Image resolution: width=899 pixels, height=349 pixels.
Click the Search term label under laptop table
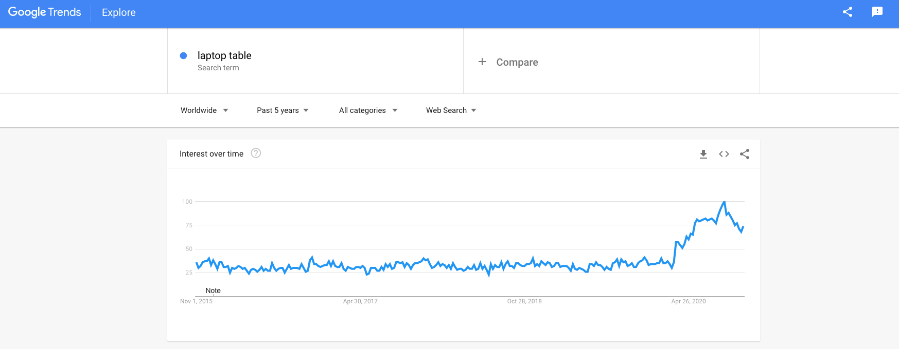pyautogui.click(x=218, y=68)
